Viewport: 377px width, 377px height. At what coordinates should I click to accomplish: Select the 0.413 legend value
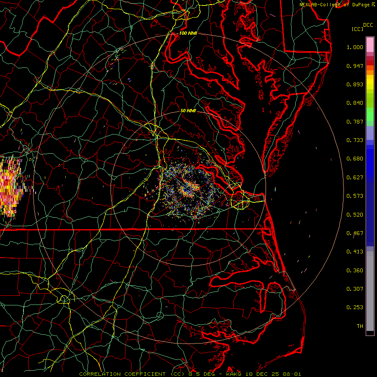pos(355,252)
